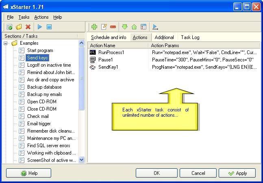Remove the action with red minus icon
Image resolution: width=263 pixels, height=183 pixels.
click(113, 27)
